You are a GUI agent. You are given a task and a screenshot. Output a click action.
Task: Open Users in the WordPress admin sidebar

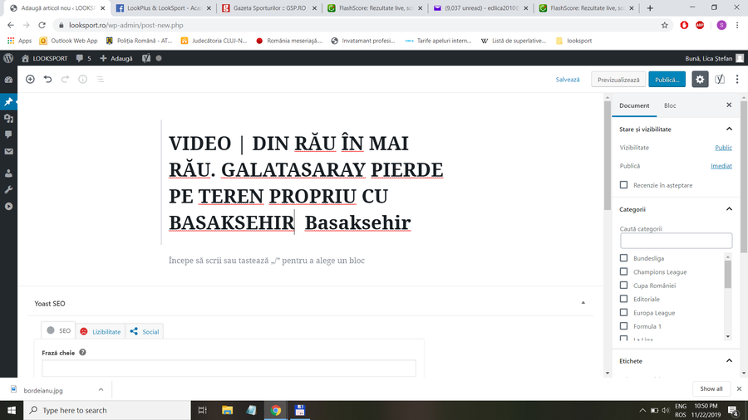(x=8, y=173)
